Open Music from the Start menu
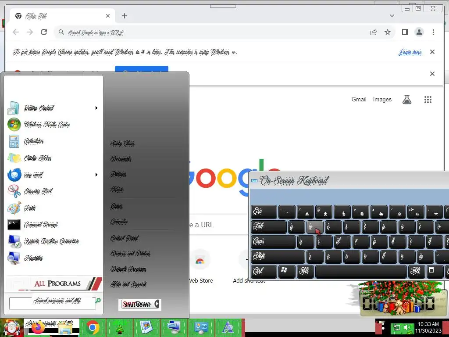 (x=117, y=189)
